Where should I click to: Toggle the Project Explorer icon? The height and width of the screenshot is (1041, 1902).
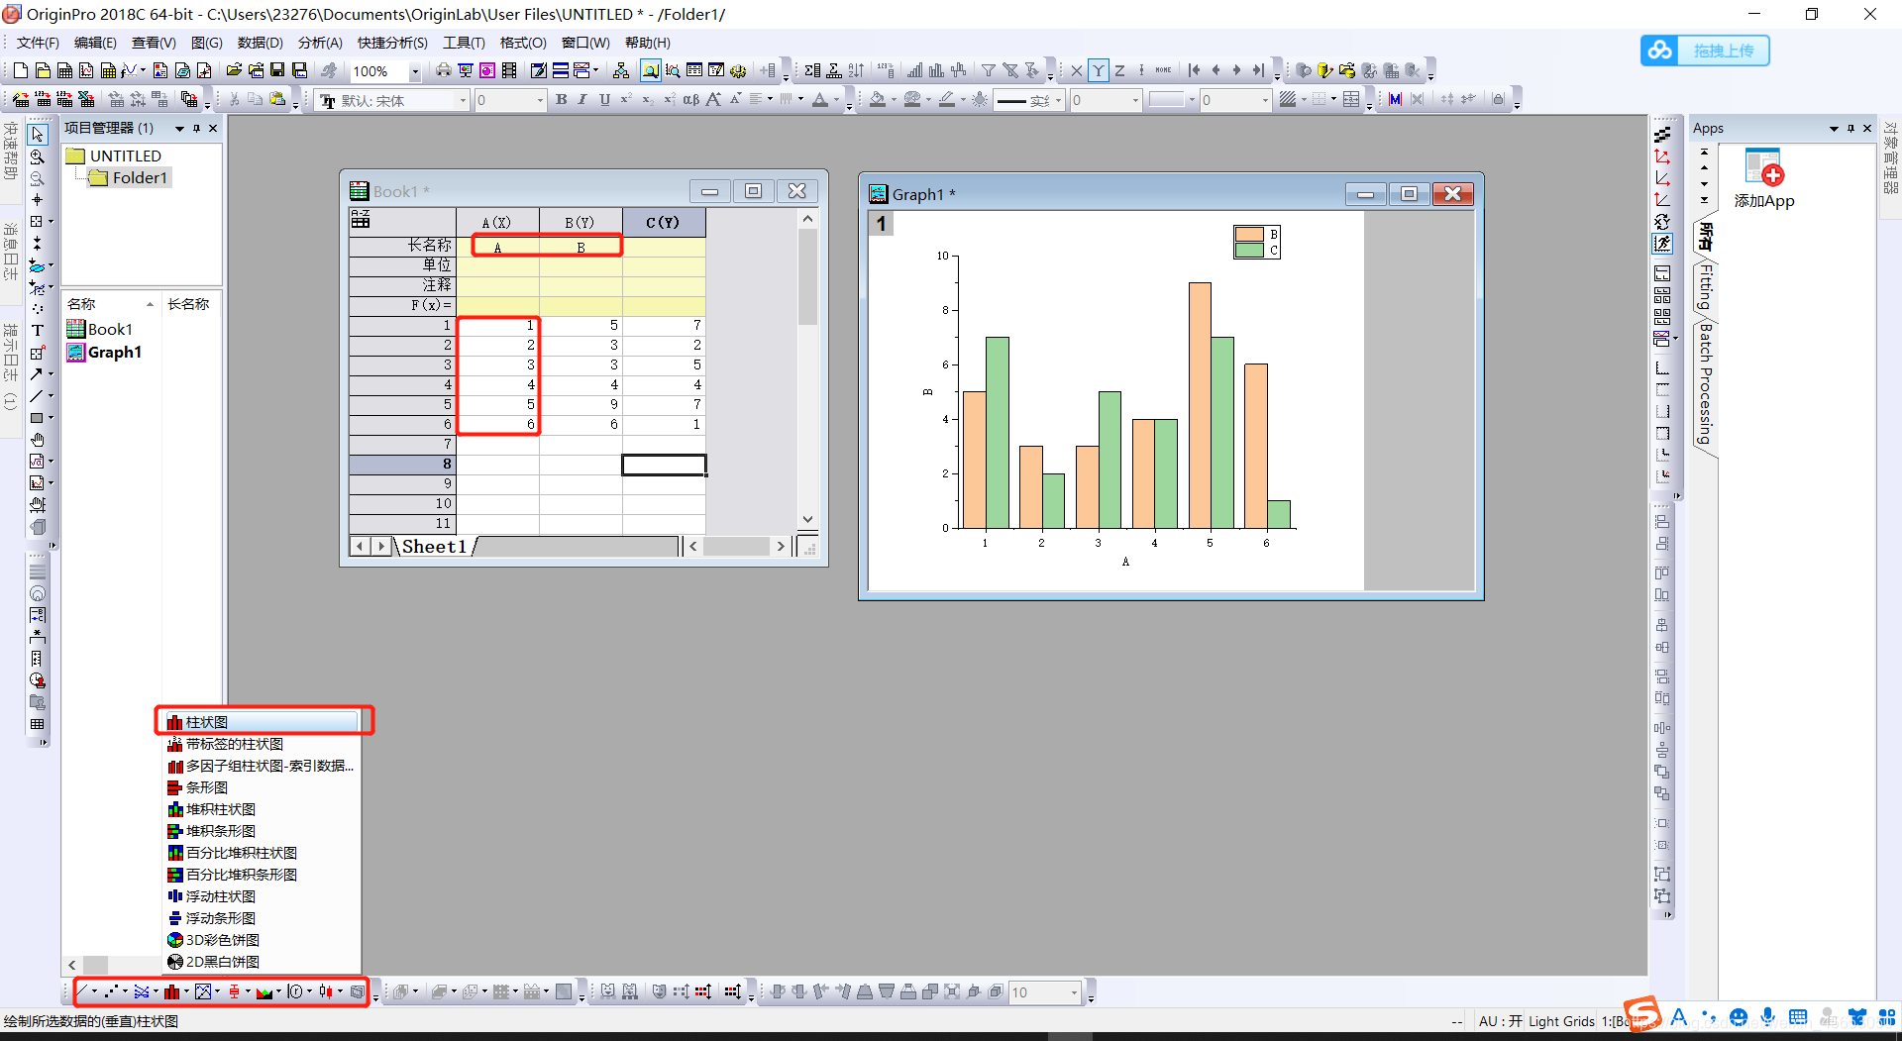[651, 70]
